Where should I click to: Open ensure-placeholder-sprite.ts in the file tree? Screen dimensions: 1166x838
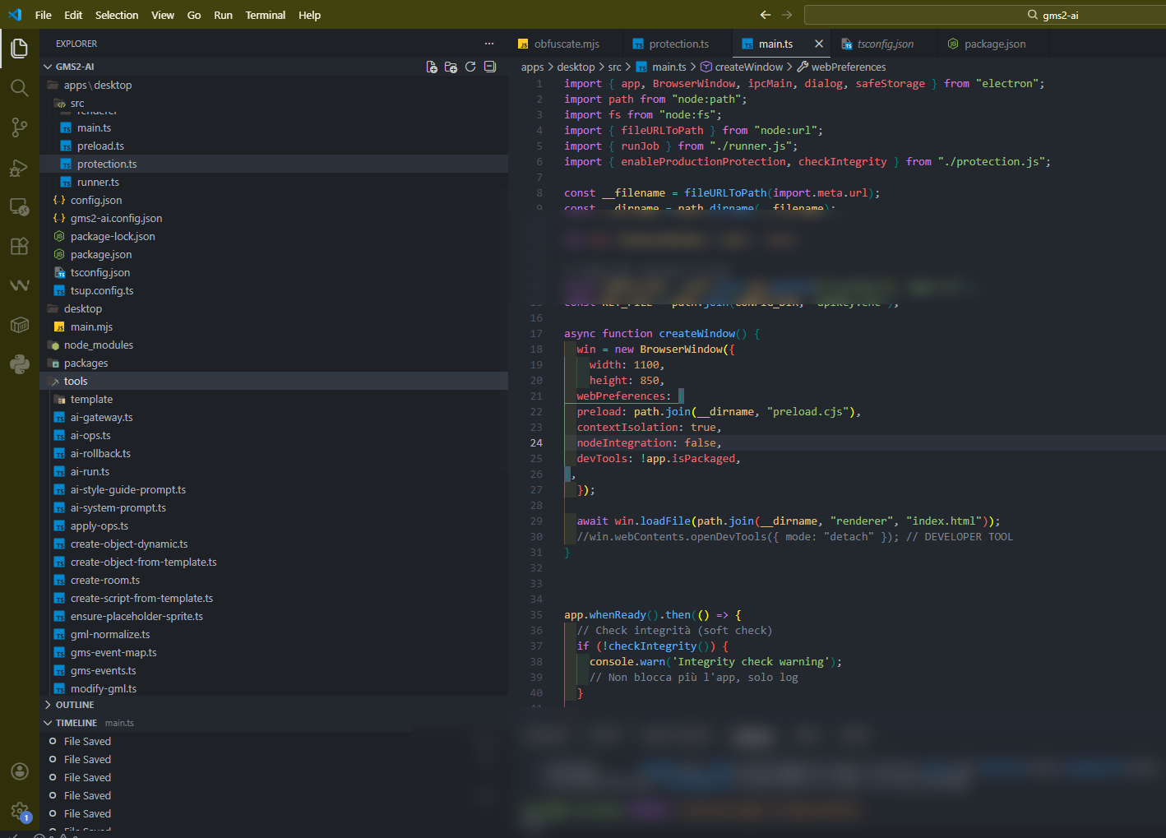pos(273,616)
